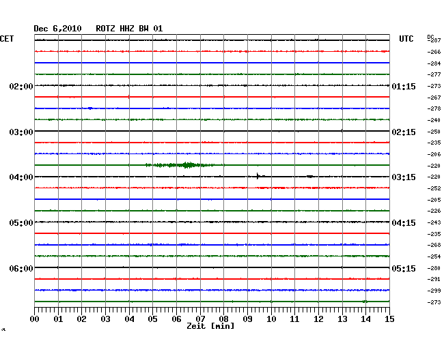Select minute tick label 07
This screenshot has width=444, height=337.
200,319
